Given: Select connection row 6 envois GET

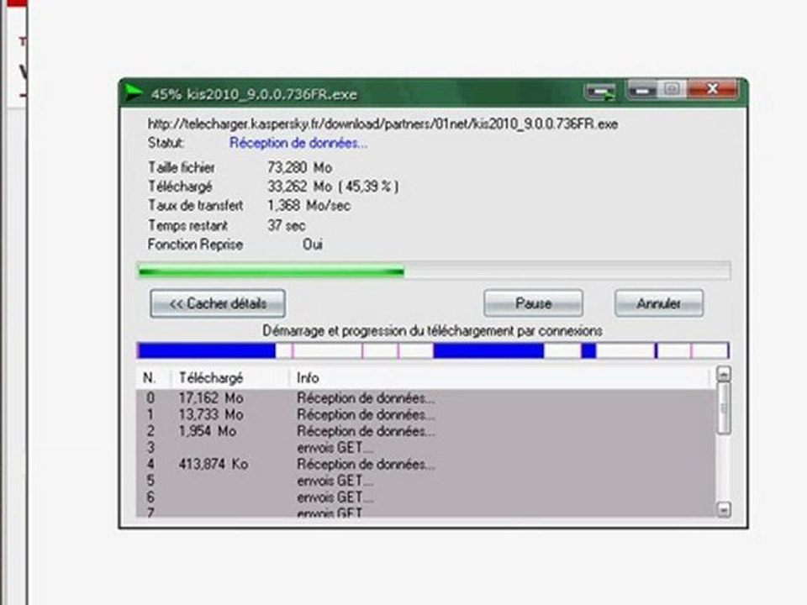Looking at the screenshot, I should click(x=425, y=497).
